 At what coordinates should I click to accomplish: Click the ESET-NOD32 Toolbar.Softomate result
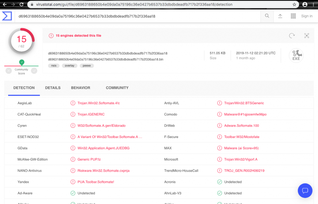pos(110,137)
